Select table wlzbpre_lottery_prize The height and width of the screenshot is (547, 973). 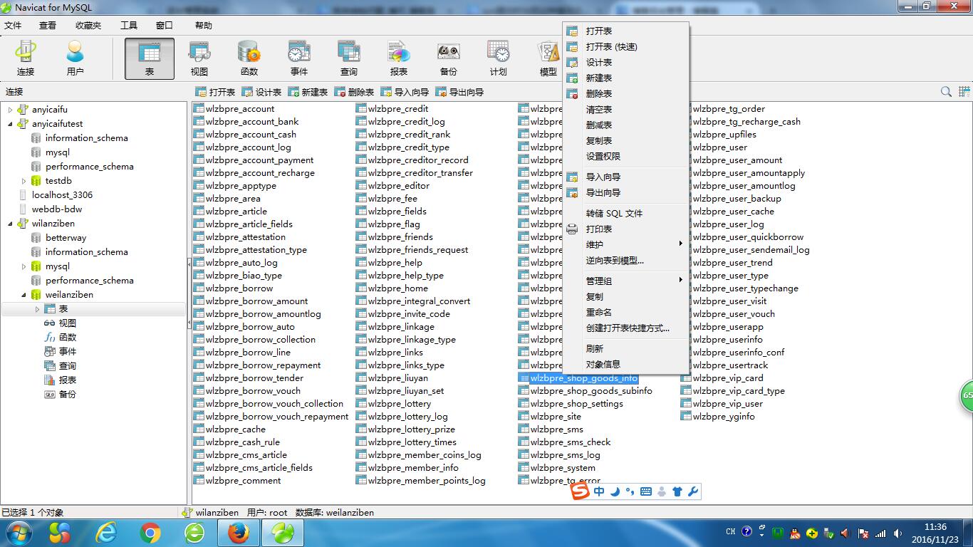[x=411, y=429]
